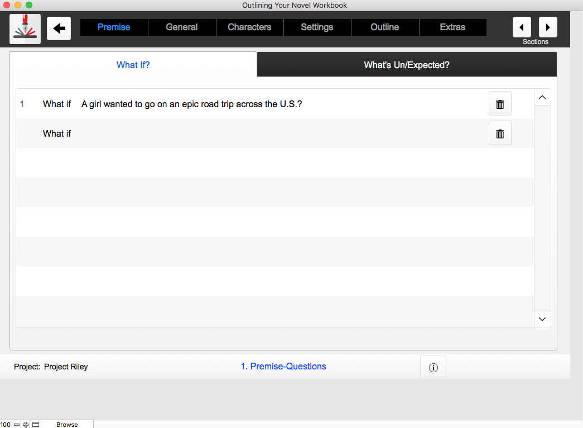Go to the next section arrow
The width and height of the screenshot is (583, 428).
pos(548,27)
